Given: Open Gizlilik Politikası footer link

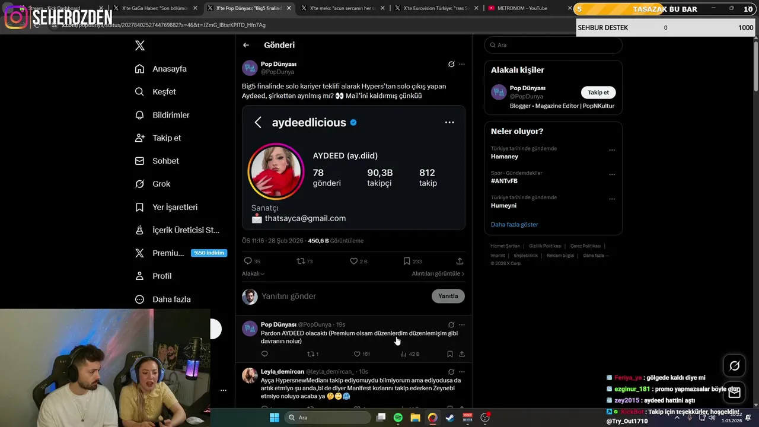Looking at the screenshot, I should (x=545, y=246).
